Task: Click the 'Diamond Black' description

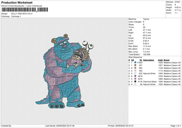Action: [150, 82]
